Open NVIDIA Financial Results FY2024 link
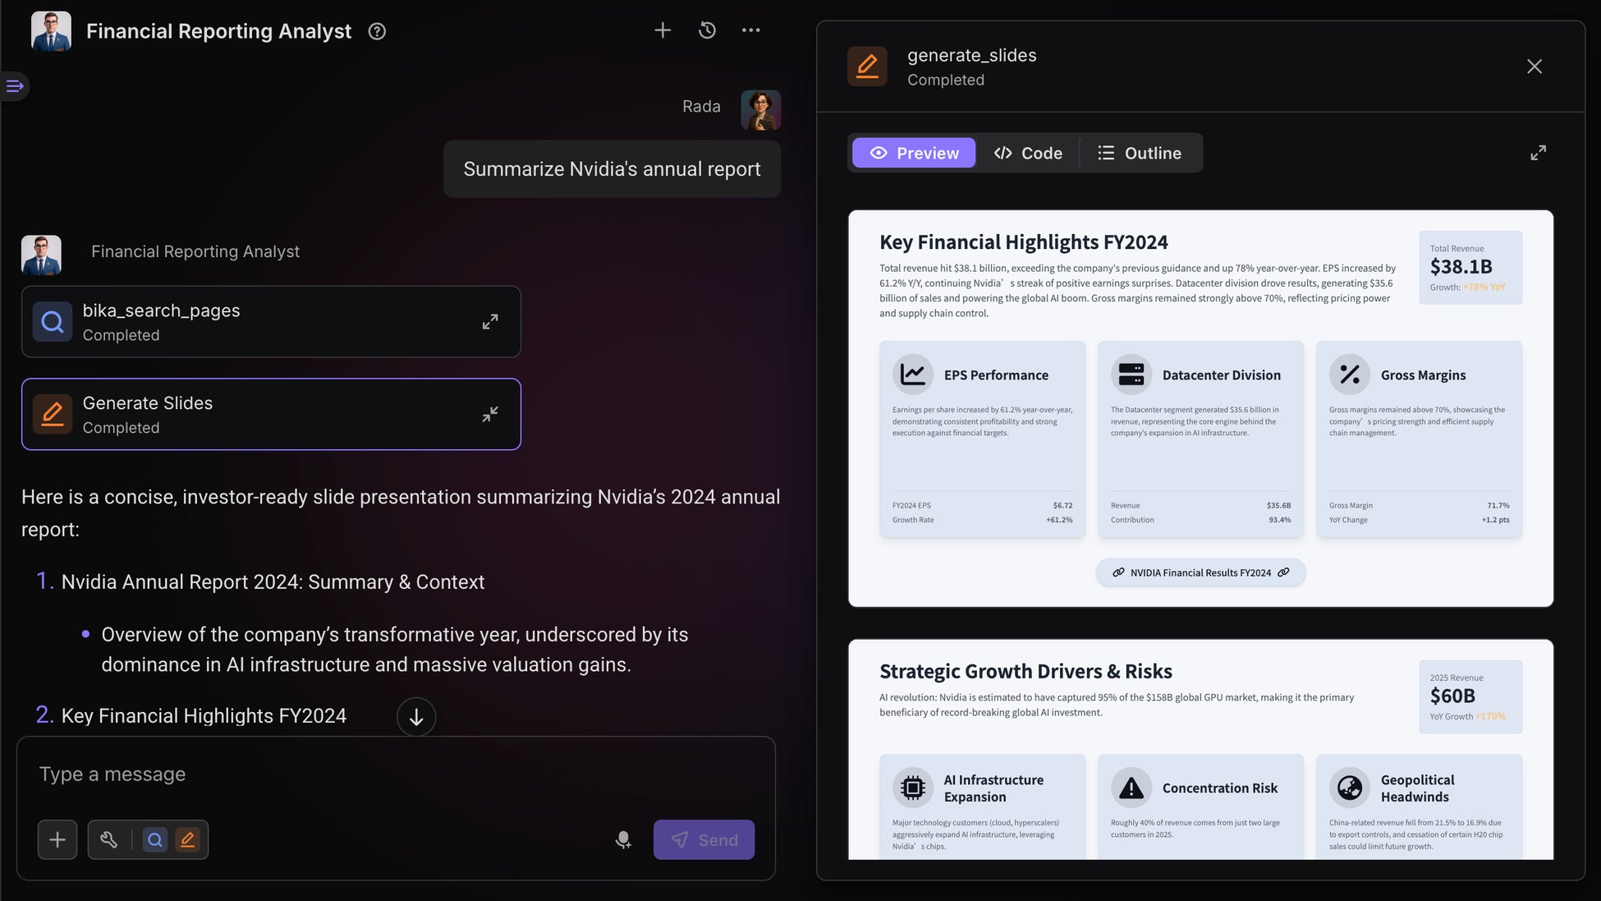Viewport: 1601px width, 901px height. click(1200, 572)
